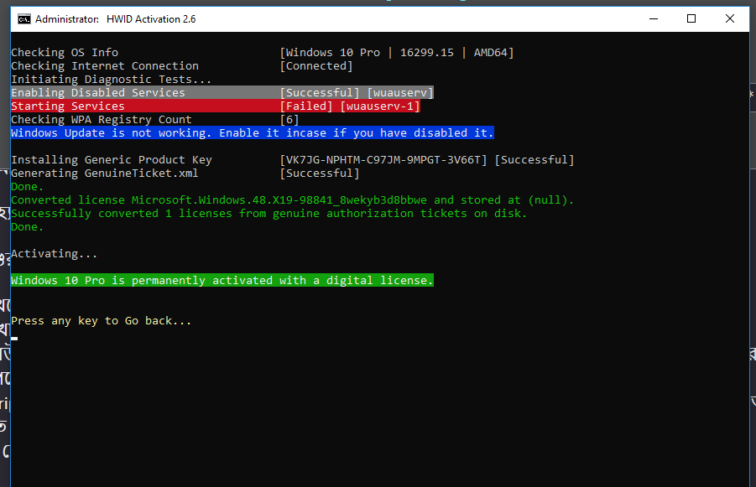Click the blinking console cursor

14,339
